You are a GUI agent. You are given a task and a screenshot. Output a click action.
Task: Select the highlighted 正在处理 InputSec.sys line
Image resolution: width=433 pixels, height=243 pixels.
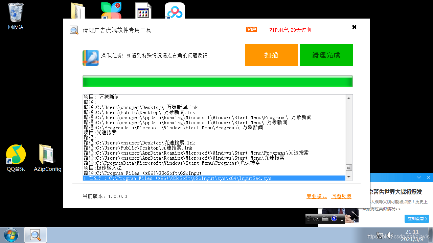214,178
